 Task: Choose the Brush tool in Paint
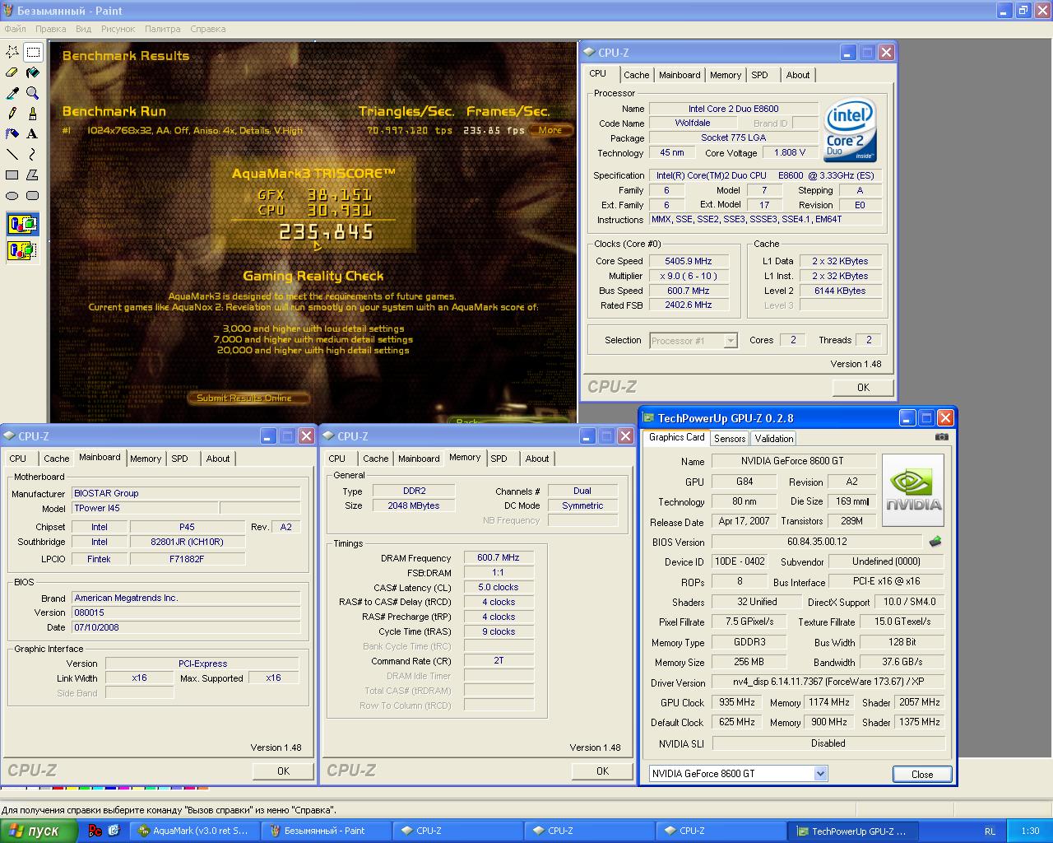33,113
